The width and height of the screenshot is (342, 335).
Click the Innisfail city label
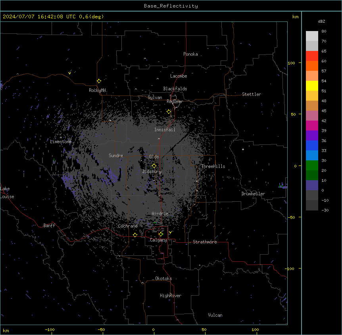point(165,130)
